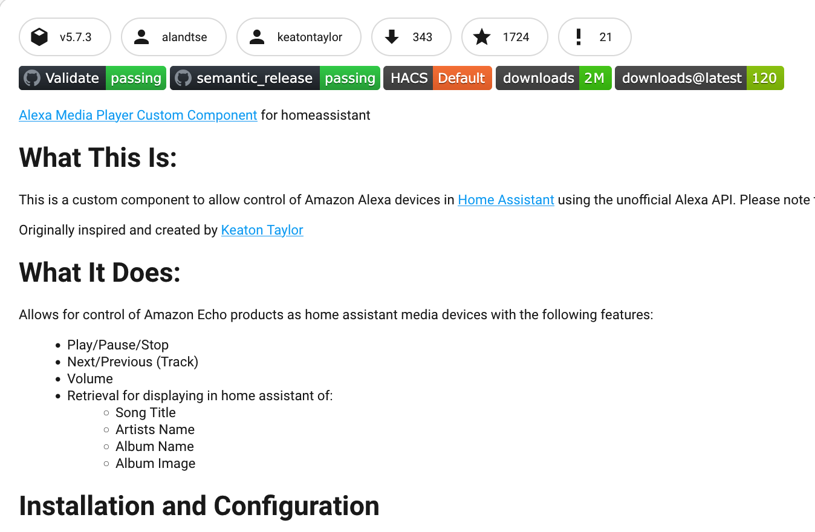The image size is (815, 532).
Task: Click the HACS Default badge
Action: point(438,78)
